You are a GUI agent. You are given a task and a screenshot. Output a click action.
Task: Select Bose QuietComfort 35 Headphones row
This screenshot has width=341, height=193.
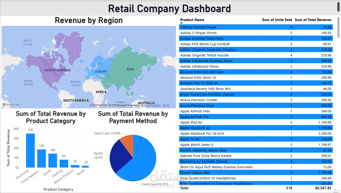click(x=256, y=178)
